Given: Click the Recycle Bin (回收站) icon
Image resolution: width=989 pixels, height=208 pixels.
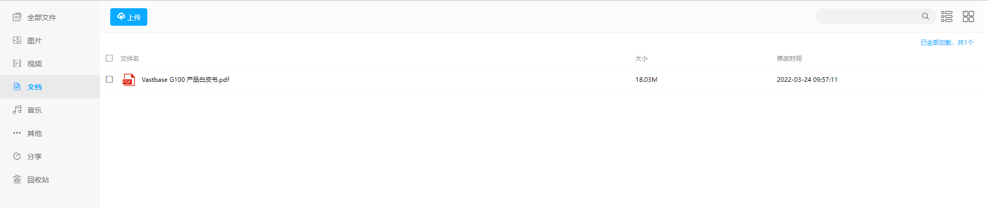Looking at the screenshot, I should click(x=17, y=179).
